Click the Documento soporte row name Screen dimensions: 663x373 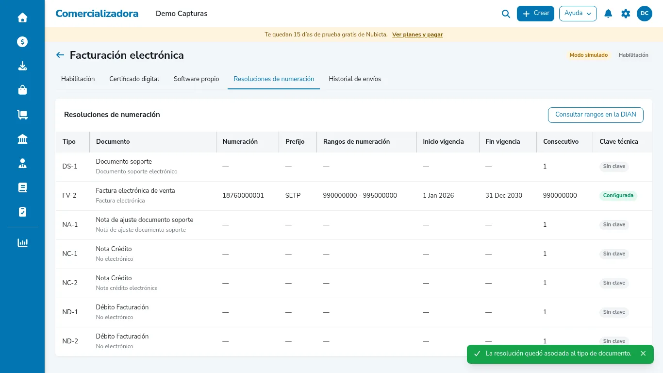tap(124, 162)
